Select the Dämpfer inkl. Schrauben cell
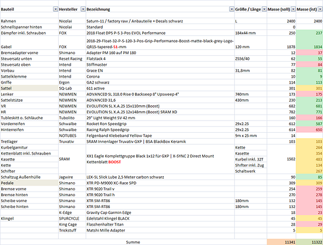This screenshot has height=245, width=323. tap(29, 33)
